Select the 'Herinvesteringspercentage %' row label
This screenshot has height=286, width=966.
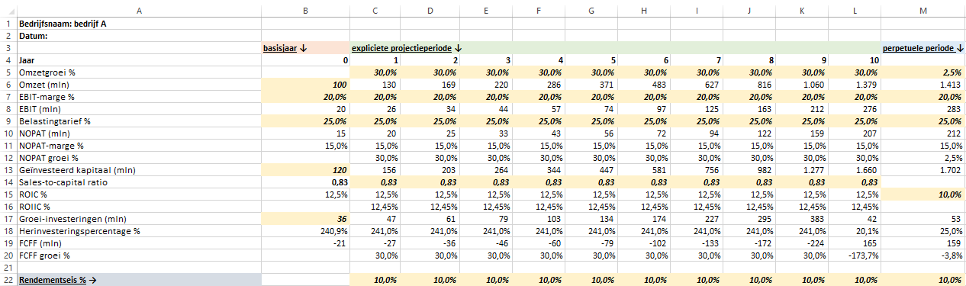[x=80, y=230]
